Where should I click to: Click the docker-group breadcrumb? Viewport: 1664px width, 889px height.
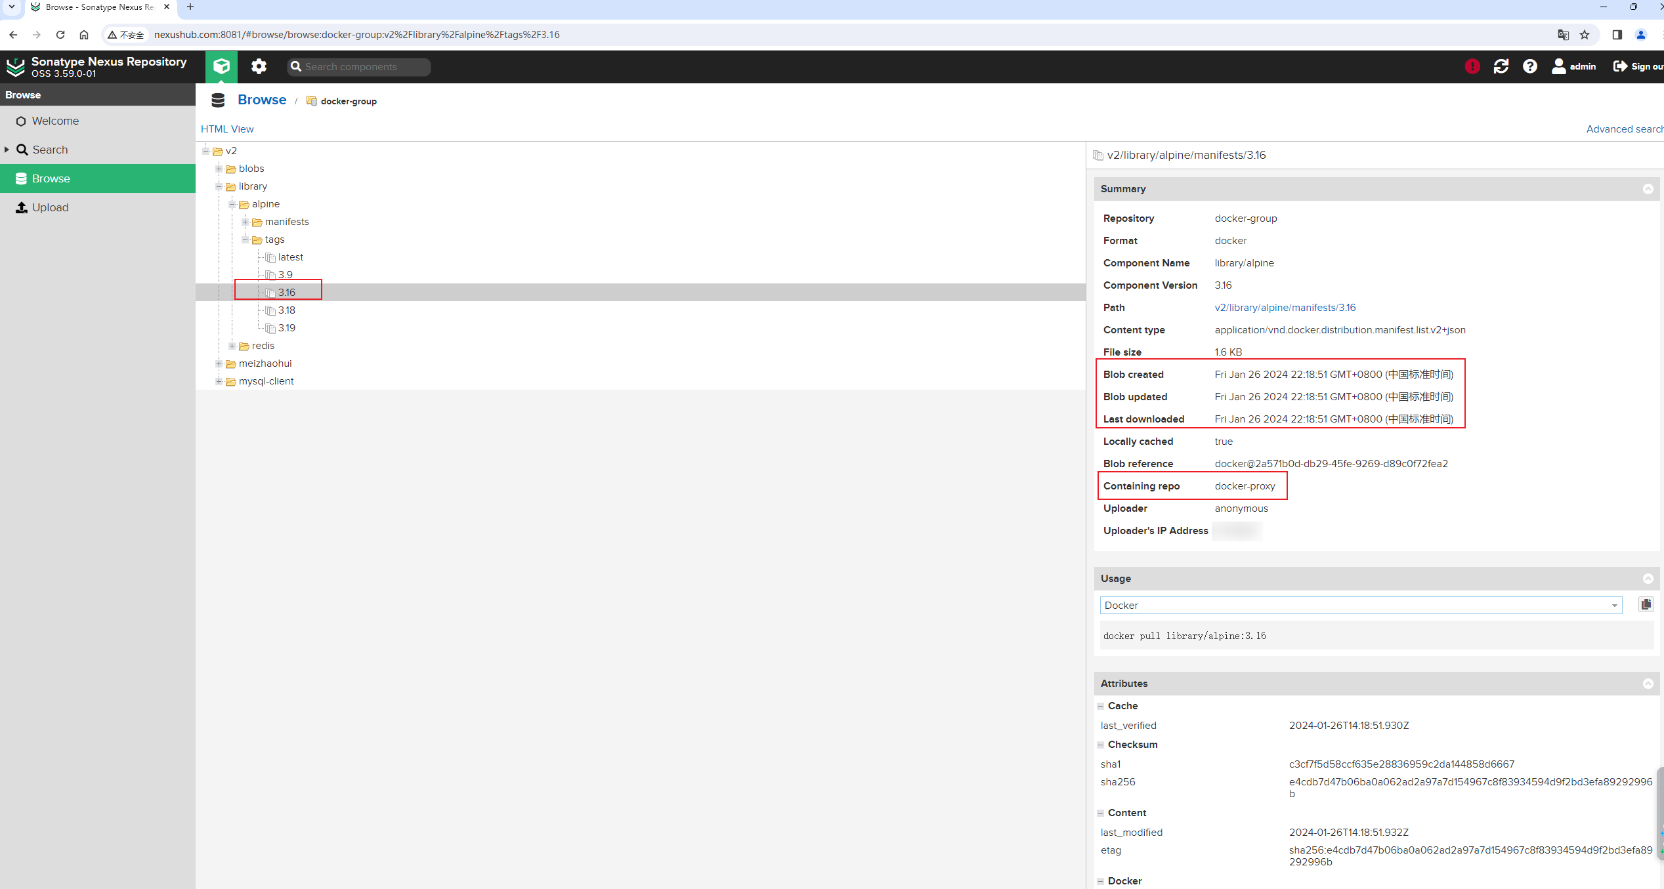point(349,101)
